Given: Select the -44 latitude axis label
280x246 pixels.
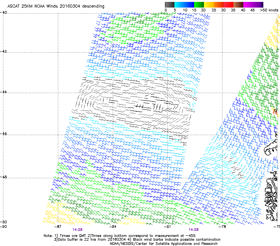Looking at the screenshot, I should (x=3, y=92).
